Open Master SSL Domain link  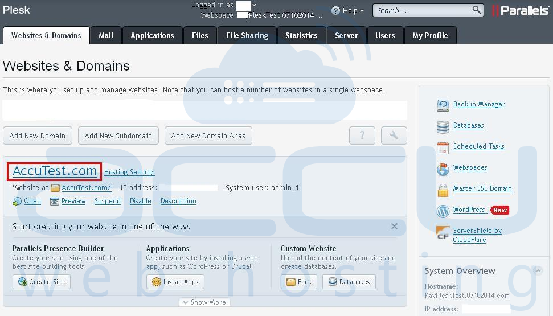[482, 188]
